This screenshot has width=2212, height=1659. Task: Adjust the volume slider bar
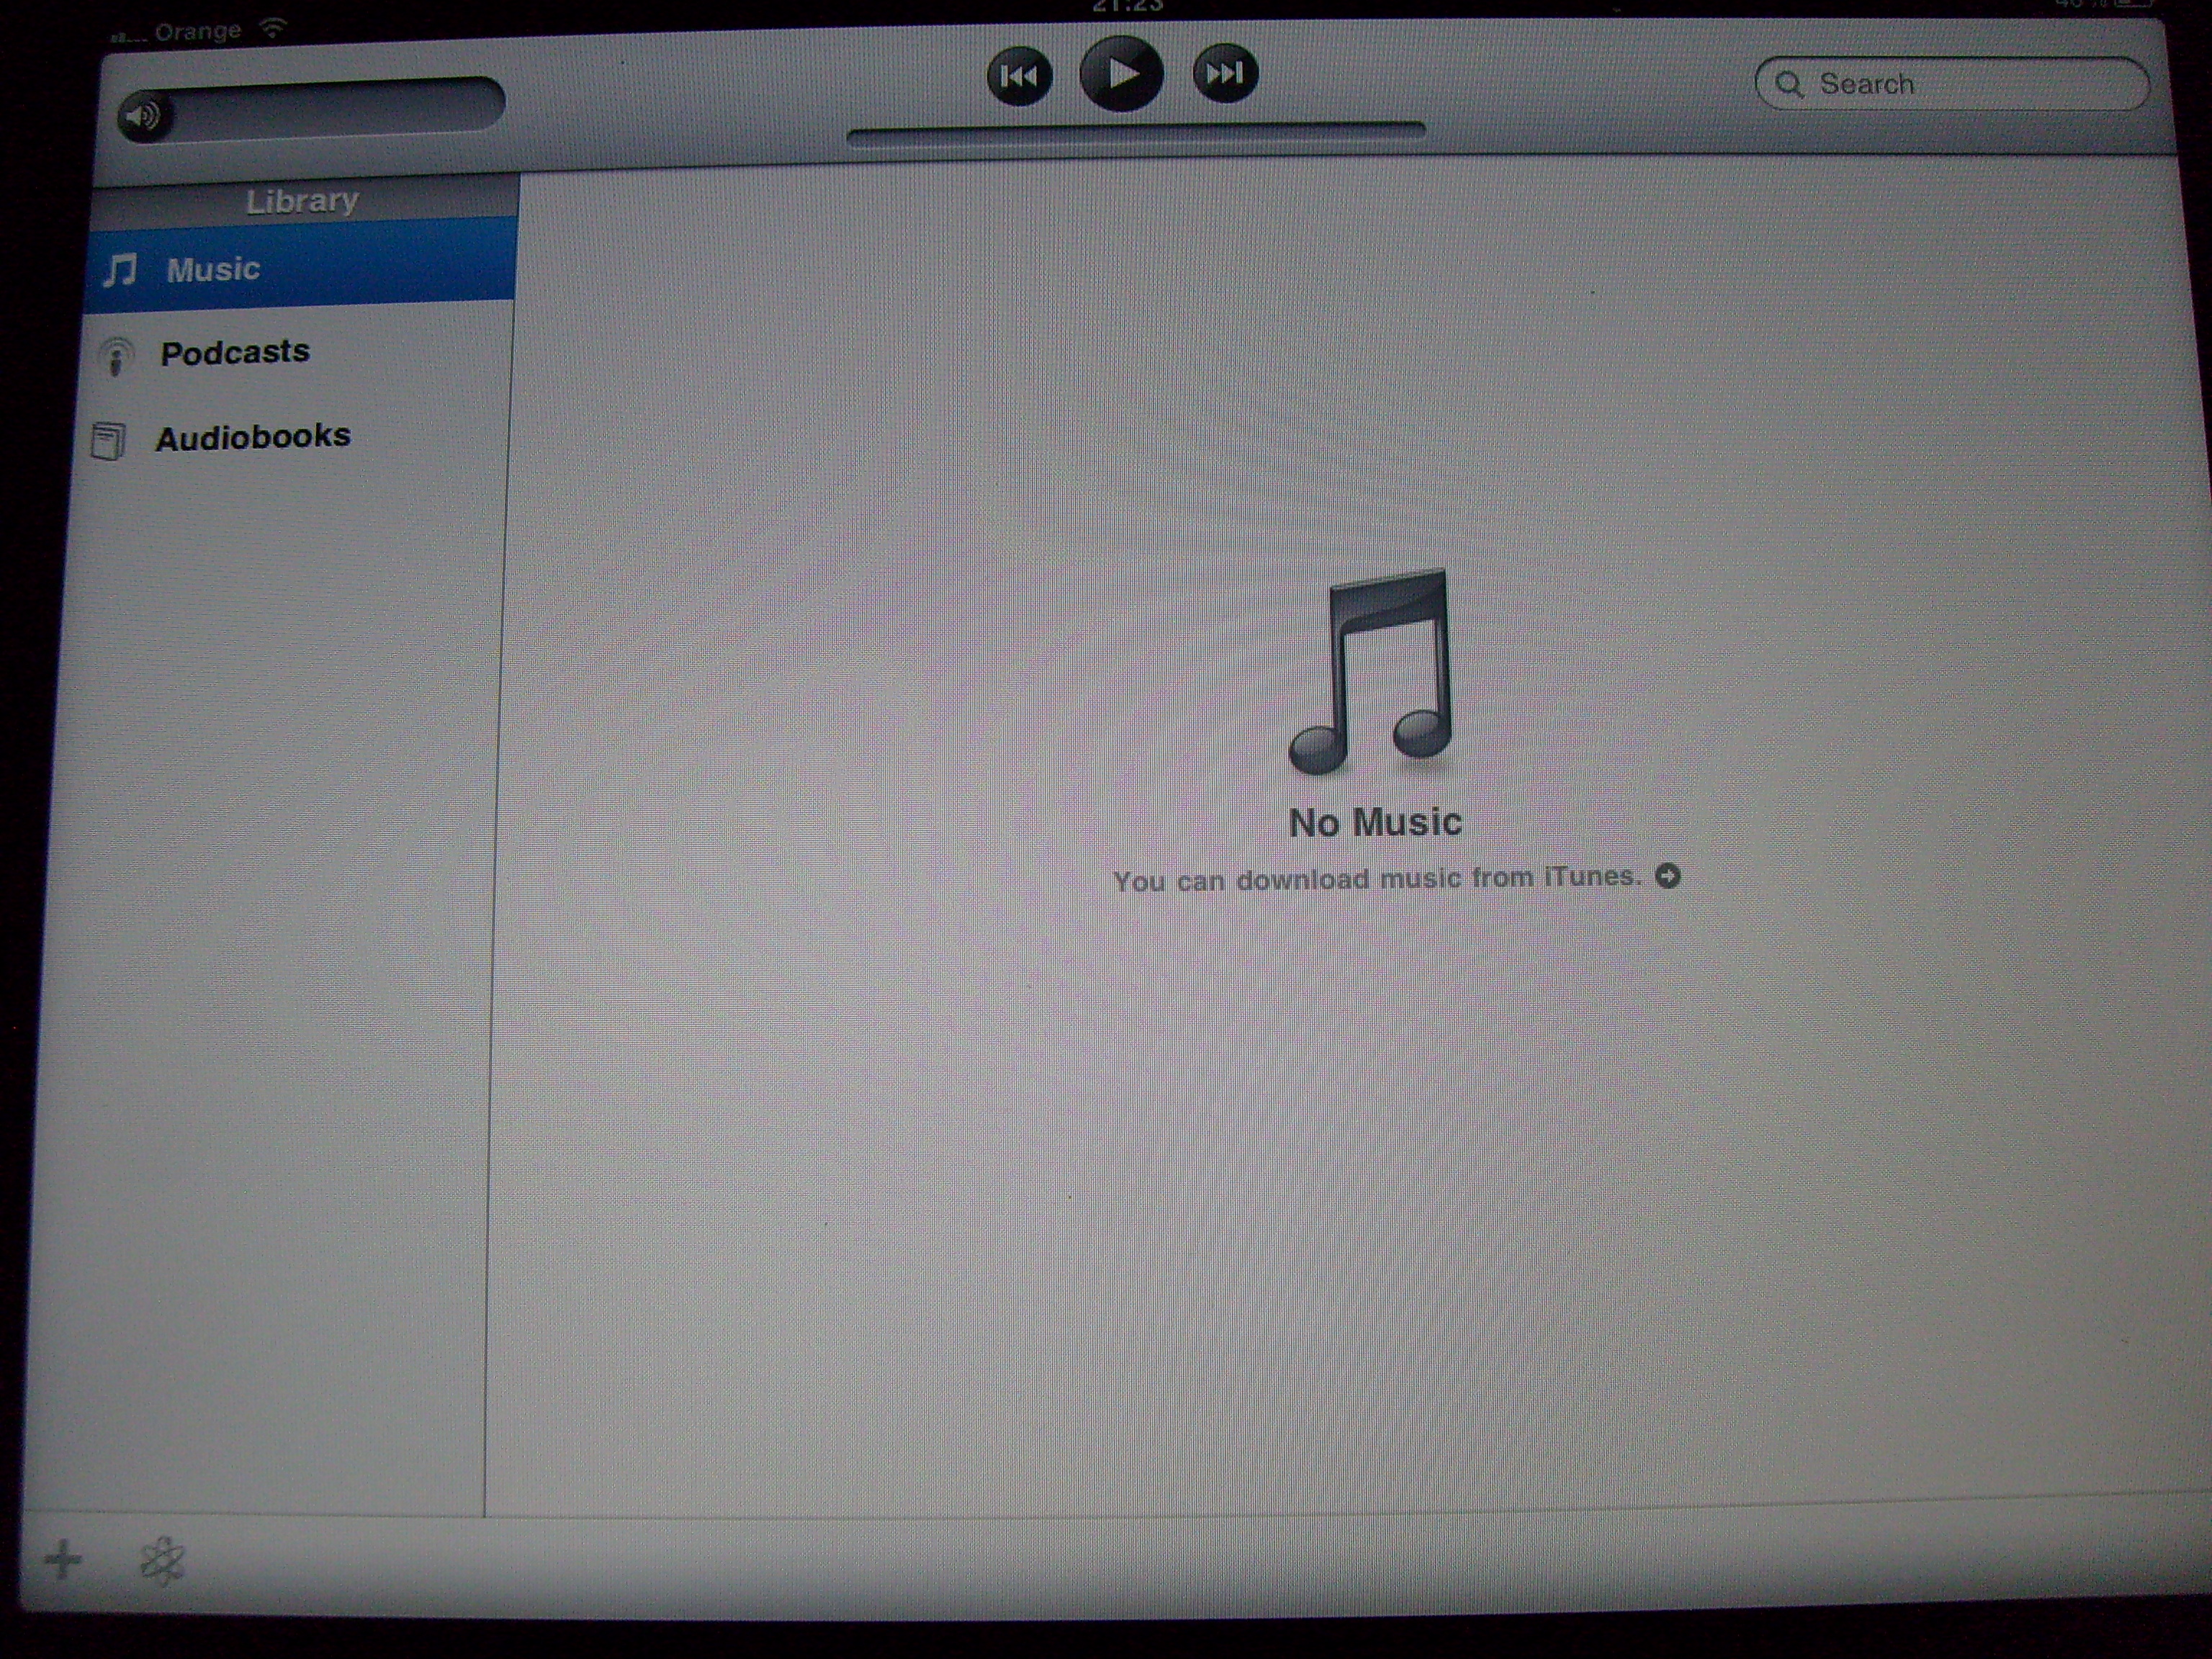tap(312, 109)
